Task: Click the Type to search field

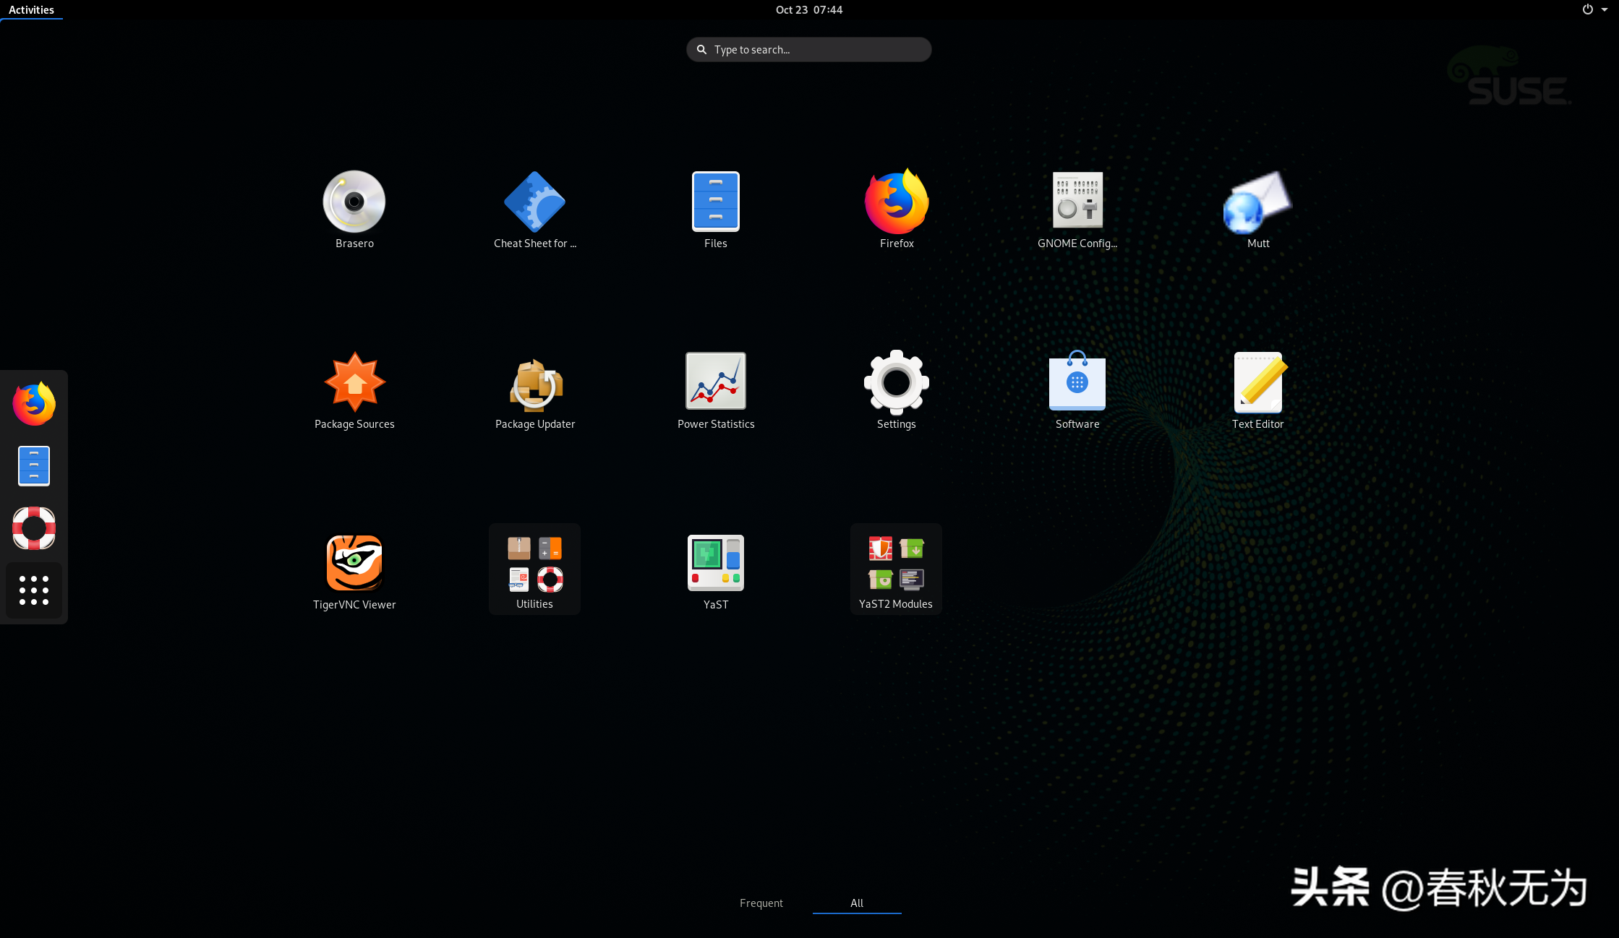Action: tap(808, 50)
